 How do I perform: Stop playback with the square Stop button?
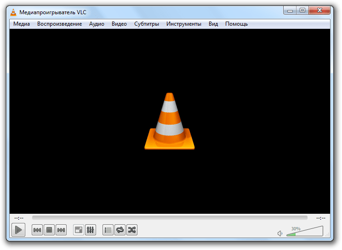coord(49,230)
